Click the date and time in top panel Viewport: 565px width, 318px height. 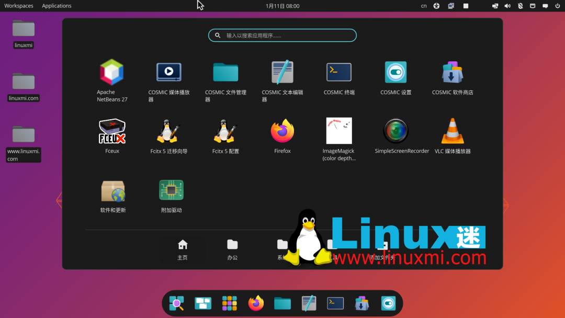click(x=282, y=6)
